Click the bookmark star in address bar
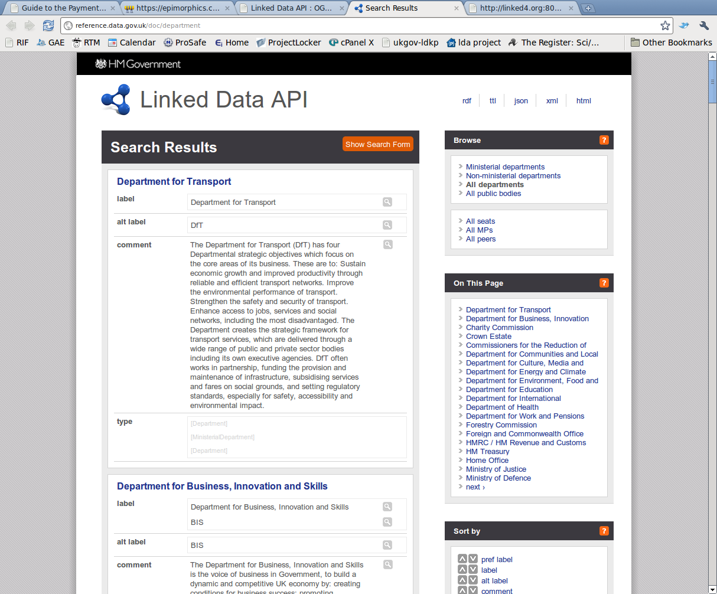This screenshot has height=594, width=717. [665, 25]
